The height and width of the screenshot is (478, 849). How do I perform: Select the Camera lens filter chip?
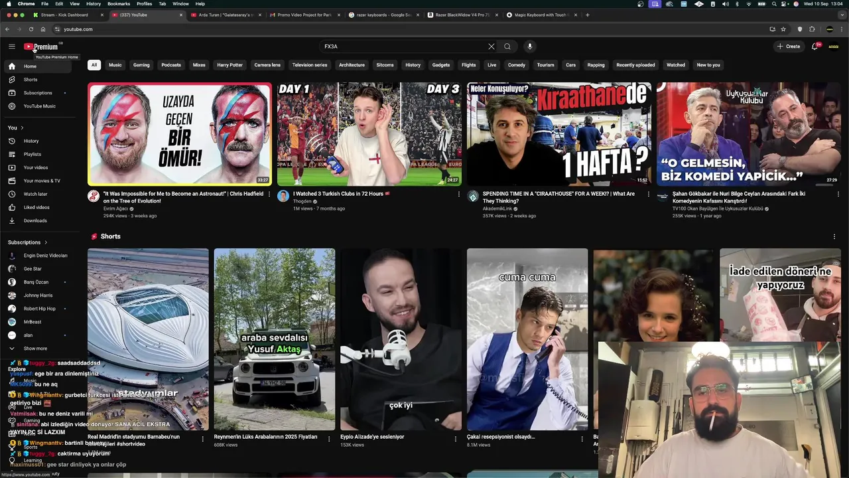tap(267, 65)
